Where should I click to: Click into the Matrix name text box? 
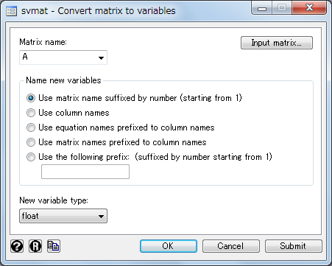click(57, 57)
